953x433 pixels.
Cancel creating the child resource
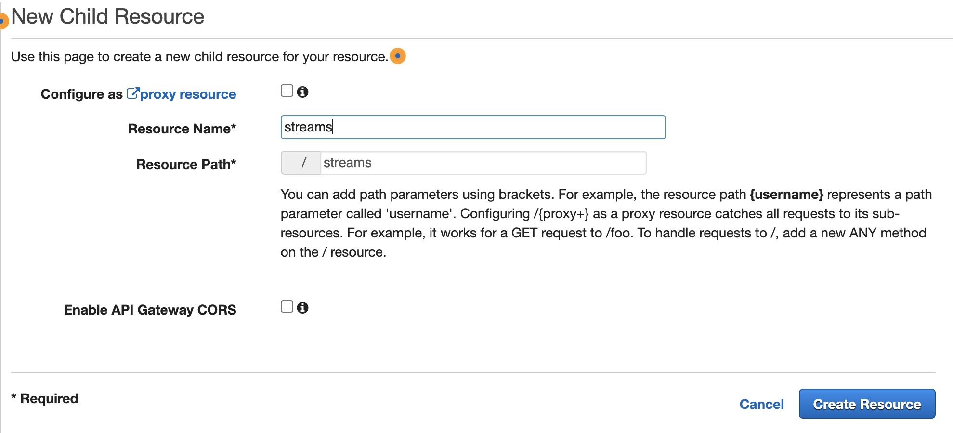[761, 404]
